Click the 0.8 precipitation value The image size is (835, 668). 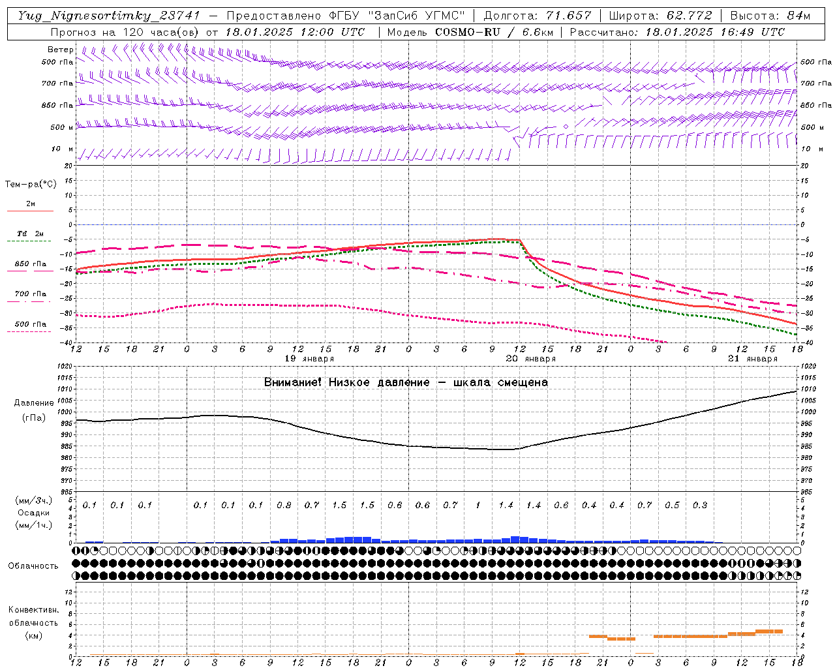(x=284, y=506)
